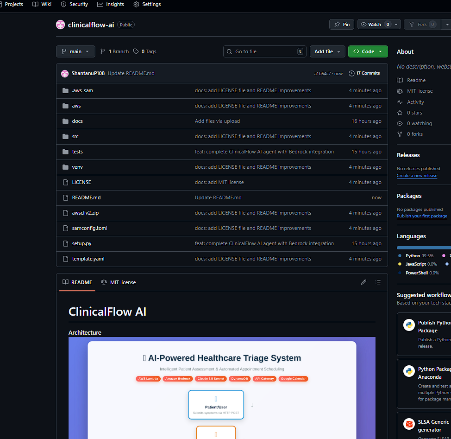Click the file icon next to setup.py

click(66, 243)
